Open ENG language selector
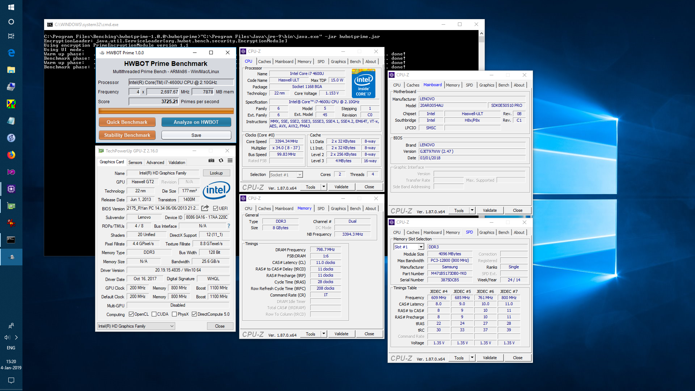 click(x=11, y=348)
